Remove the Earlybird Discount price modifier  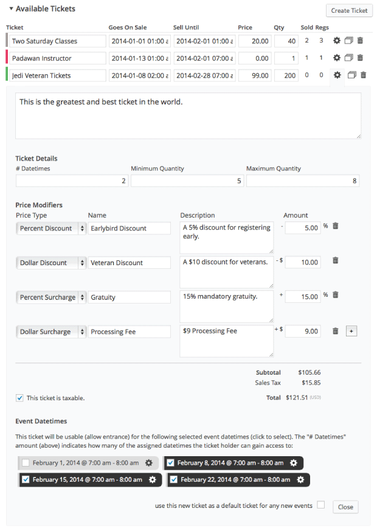[x=335, y=226]
